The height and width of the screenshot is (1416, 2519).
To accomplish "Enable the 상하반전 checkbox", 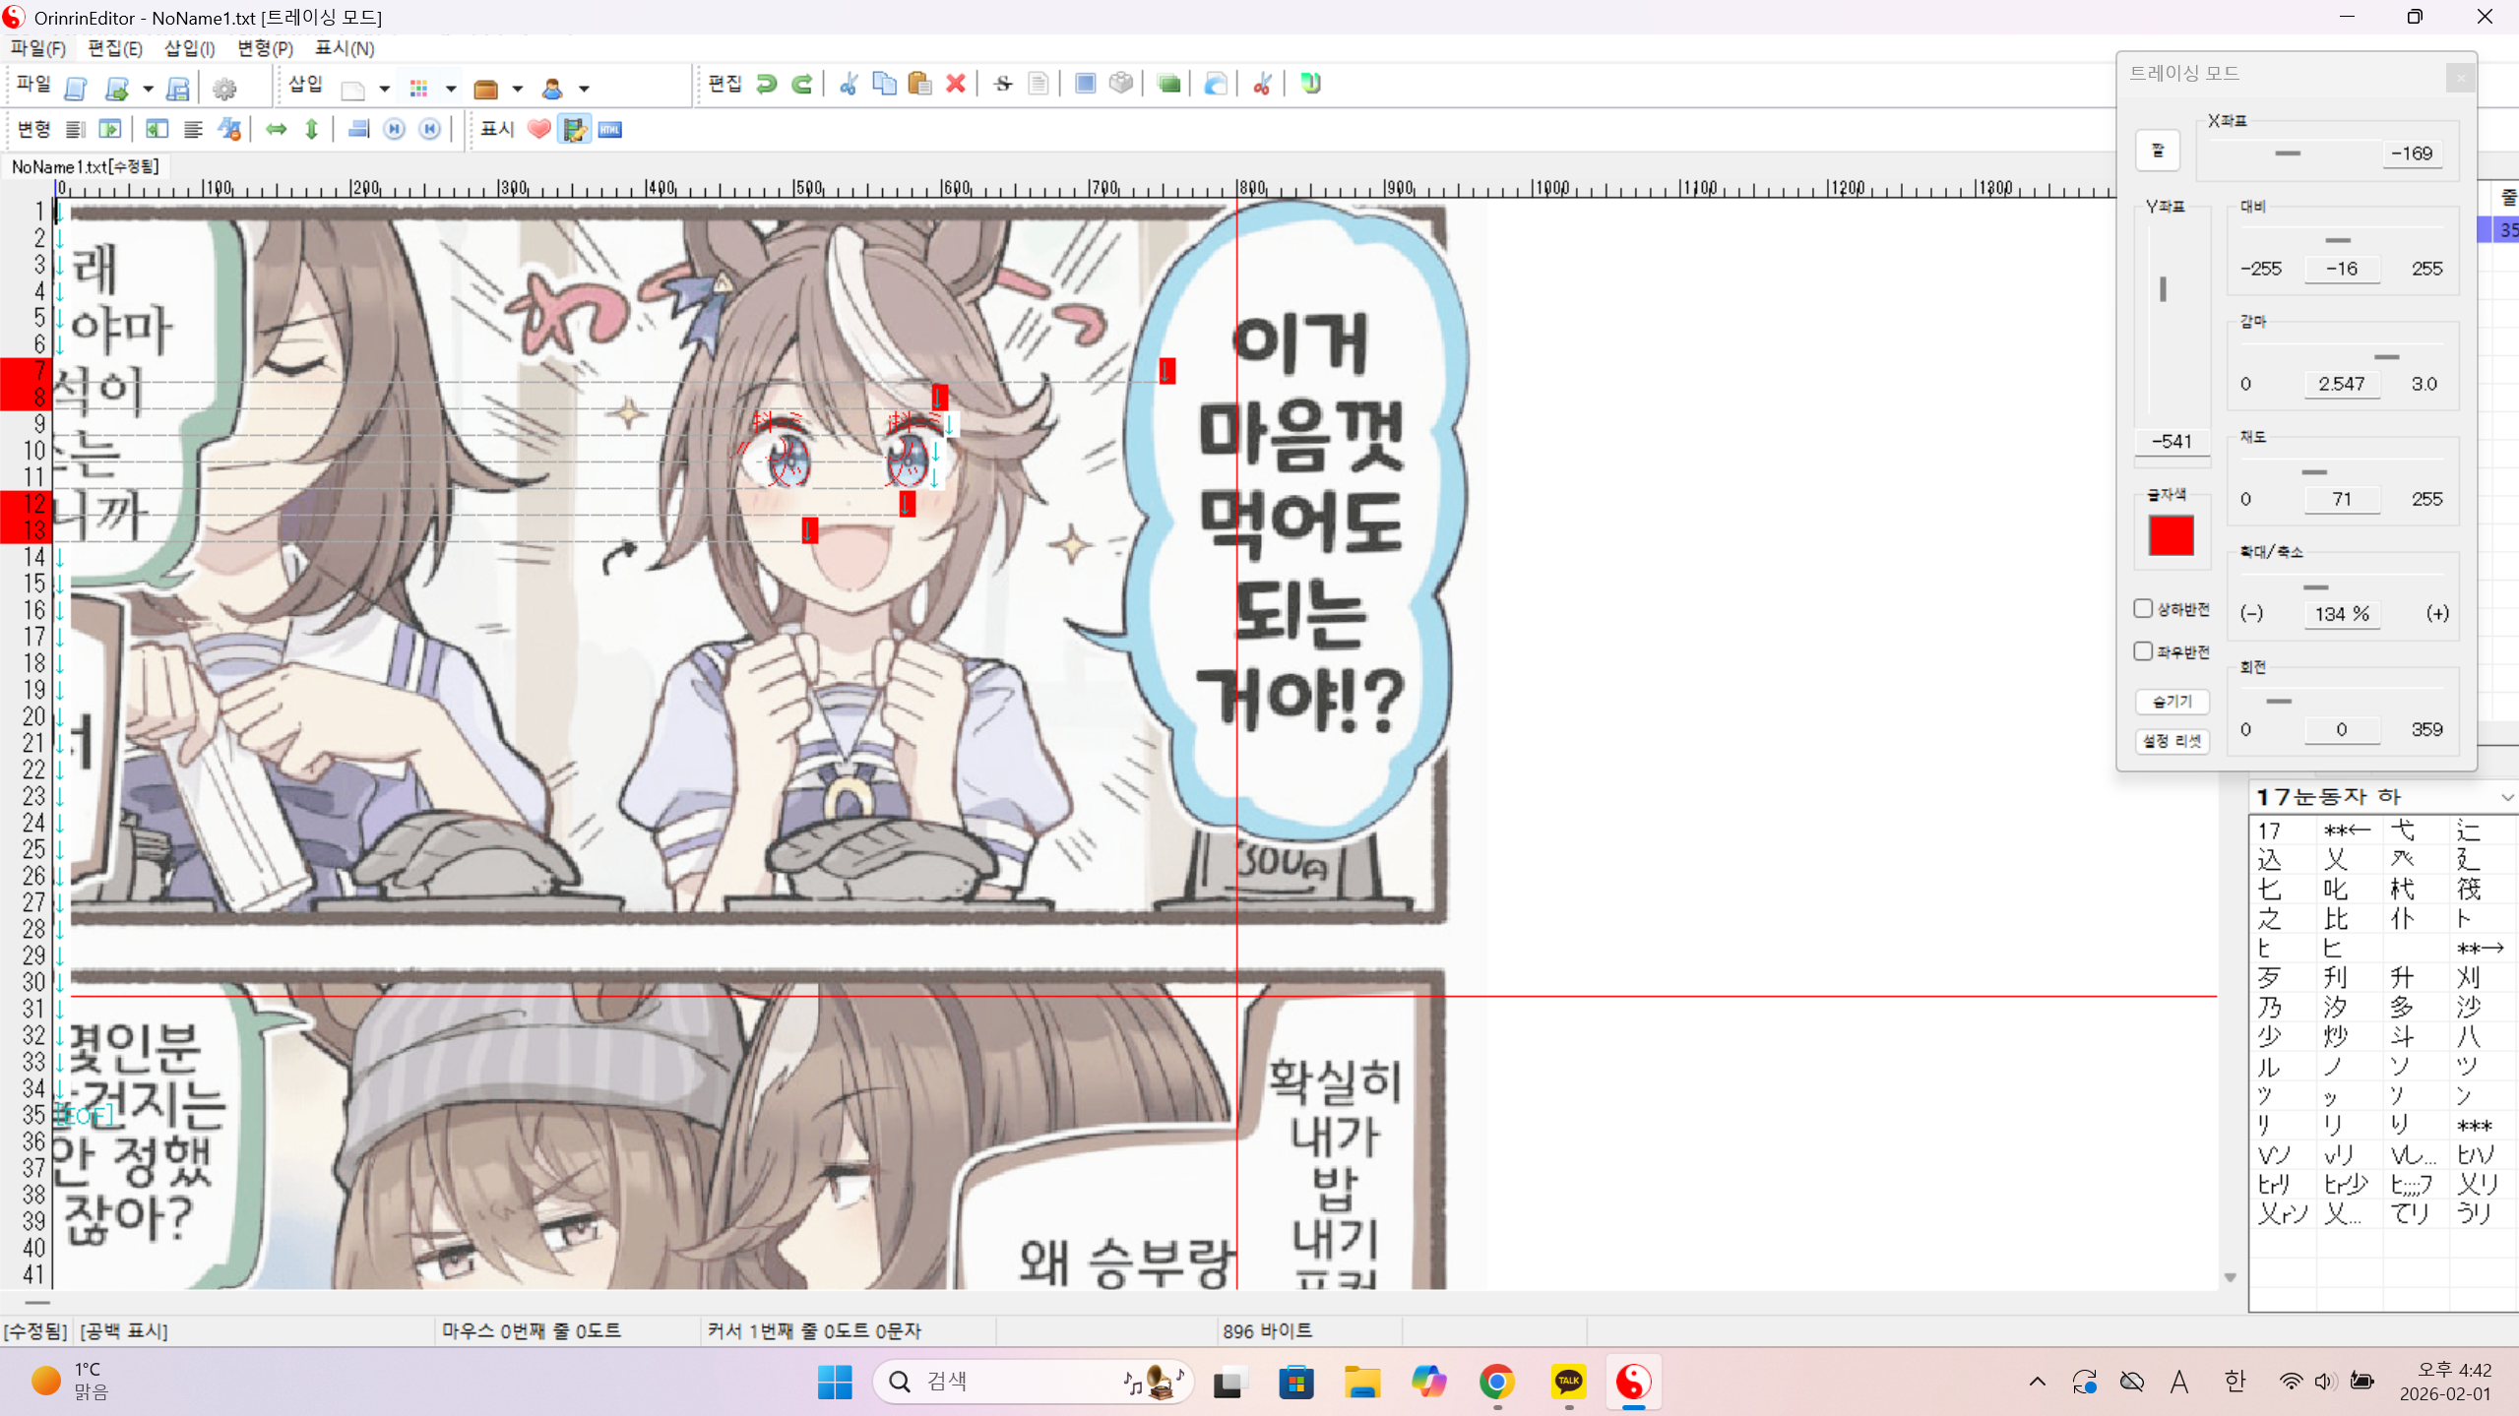I will click(2143, 608).
